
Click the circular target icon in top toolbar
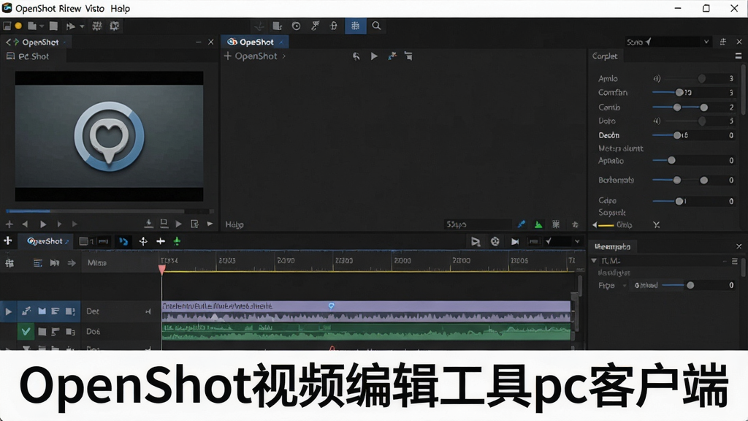click(297, 26)
